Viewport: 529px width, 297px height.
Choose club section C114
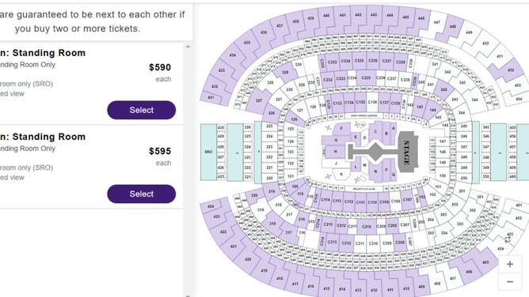click(x=325, y=200)
